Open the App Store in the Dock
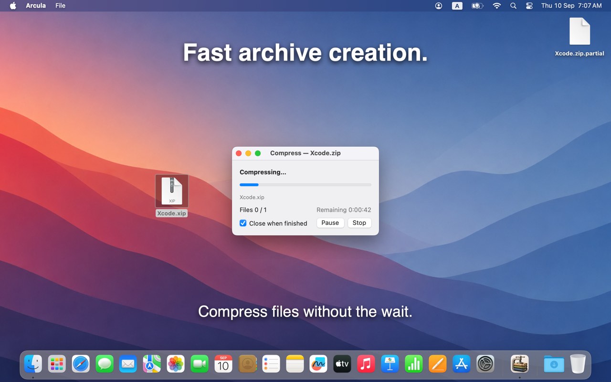 [x=462, y=364]
